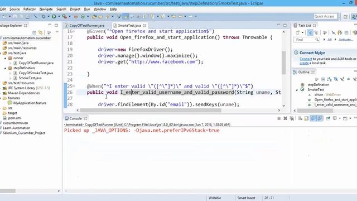This screenshot has height=201, width=357.
Task: Click the Forward navigation arrow icon
Action: tap(191, 16)
